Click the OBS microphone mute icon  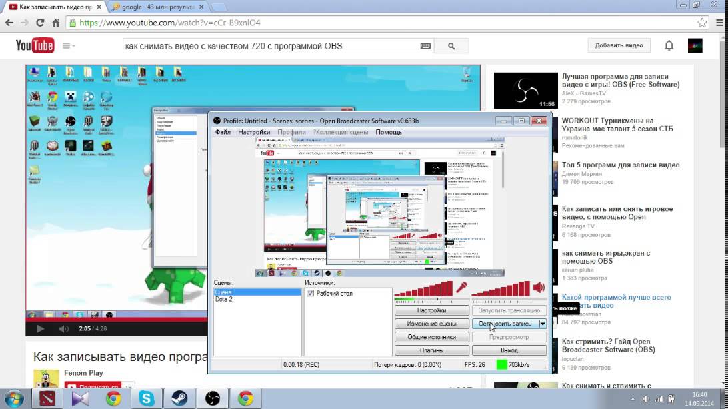(461, 288)
